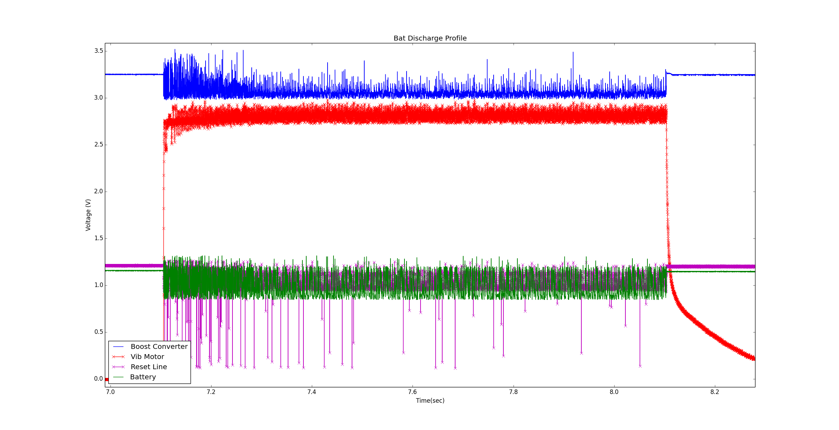The image size is (839, 430).
Task: Click the 7.8 tick label on x-axis
Action: point(513,392)
